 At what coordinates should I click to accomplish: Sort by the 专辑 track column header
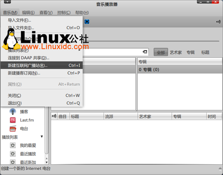tap(189, 116)
